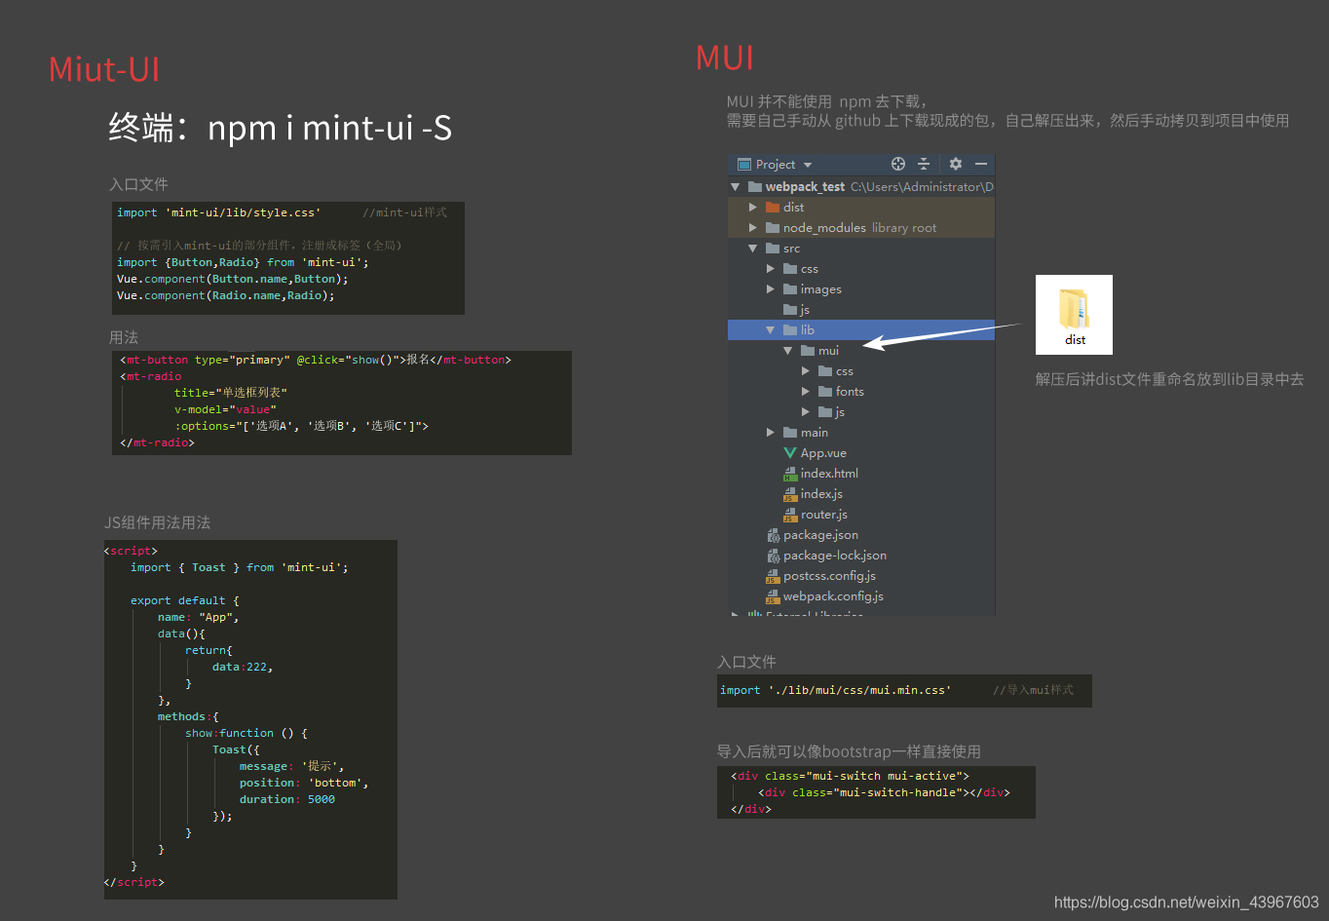Click the Project view window icon
The image size is (1329, 921).
tap(744, 164)
